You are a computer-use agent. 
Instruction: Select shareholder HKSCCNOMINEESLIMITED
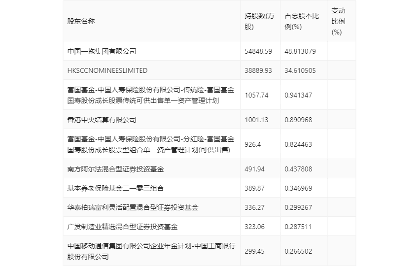point(107,70)
